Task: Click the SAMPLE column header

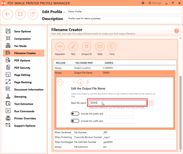Action: (109, 63)
